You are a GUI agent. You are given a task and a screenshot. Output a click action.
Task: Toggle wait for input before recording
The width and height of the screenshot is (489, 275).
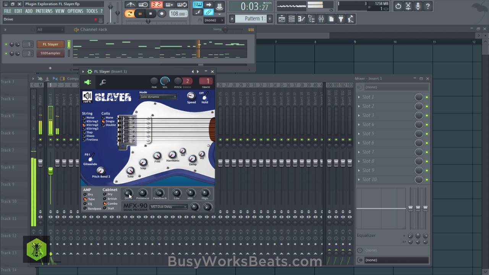click(143, 5)
